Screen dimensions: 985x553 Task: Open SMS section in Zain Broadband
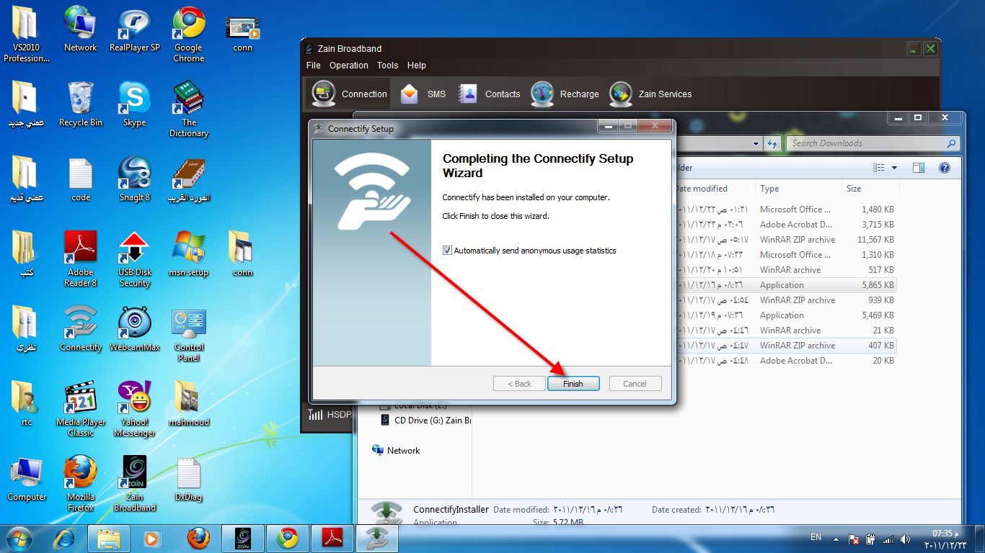point(423,94)
